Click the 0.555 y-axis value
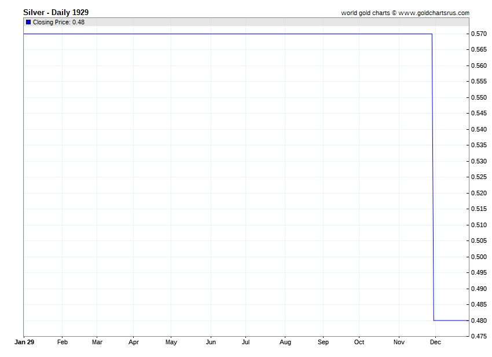Image resolution: width=492 pixels, height=357 pixels. tap(479, 81)
